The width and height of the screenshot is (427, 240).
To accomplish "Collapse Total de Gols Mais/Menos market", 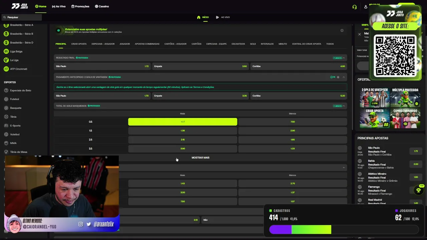I will (344, 106).
